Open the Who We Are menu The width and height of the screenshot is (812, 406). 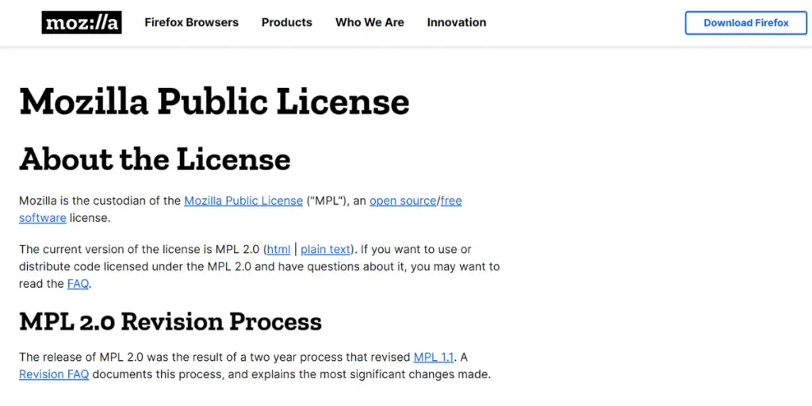pos(370,22)
